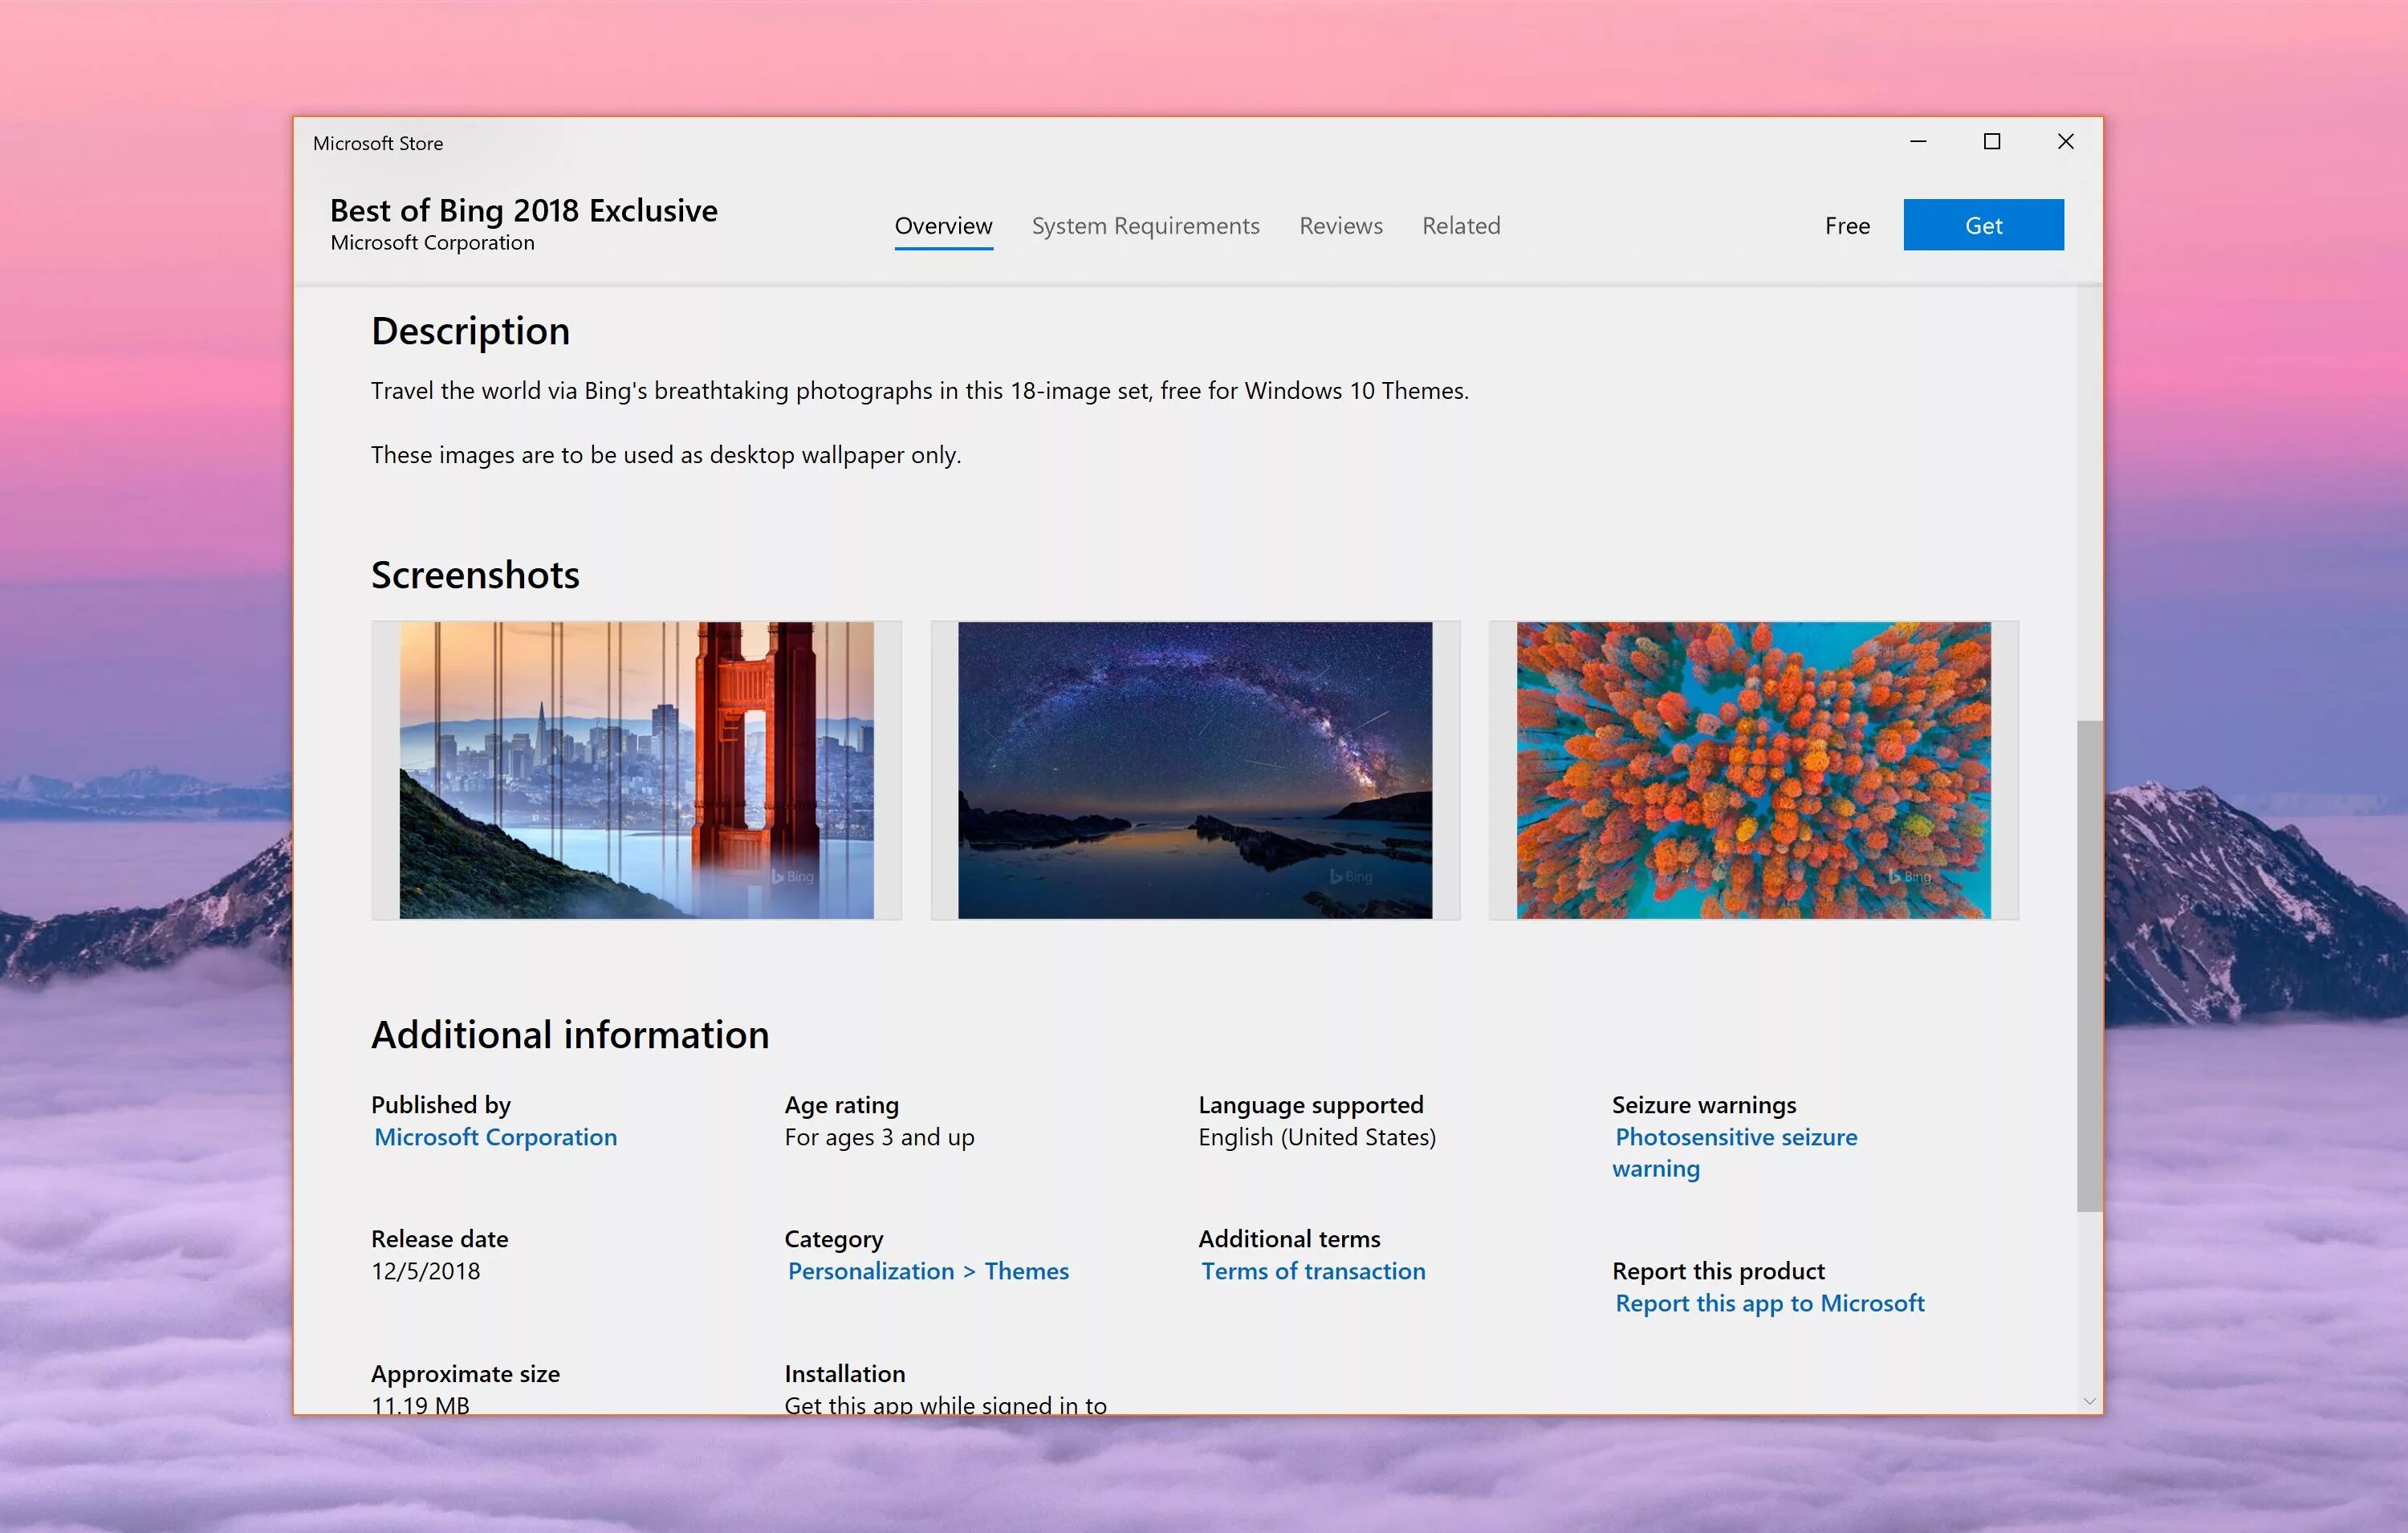
Task: Click Report this app to Microsoft
Action: click(1769, 1303)
